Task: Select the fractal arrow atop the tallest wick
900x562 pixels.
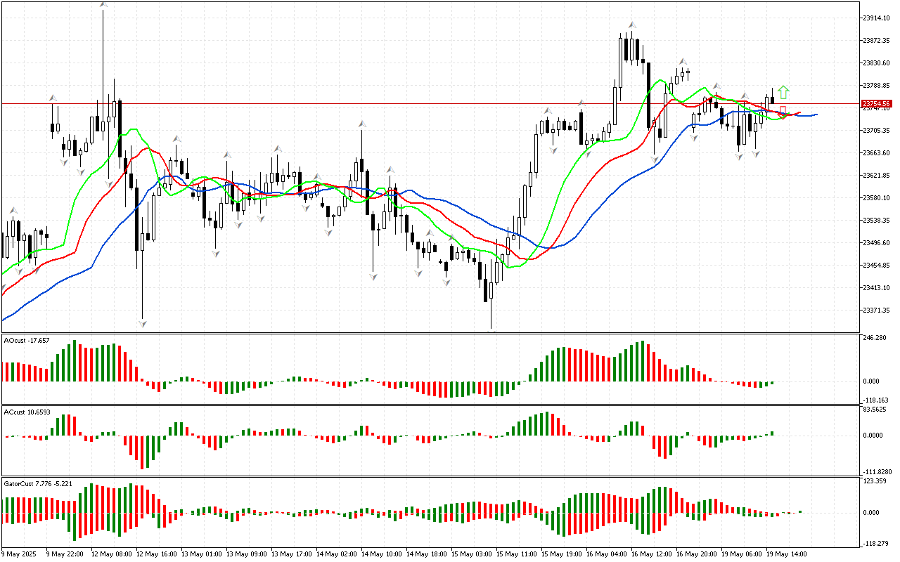Action: coord(103,5)
